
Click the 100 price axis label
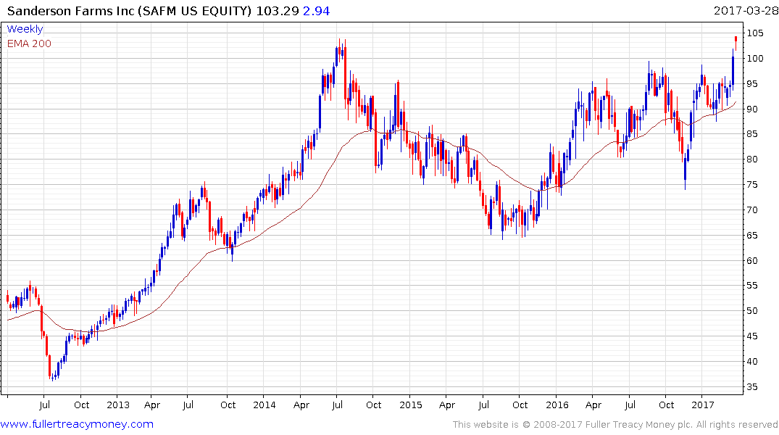pyautogui.click(x=754, y=58)
